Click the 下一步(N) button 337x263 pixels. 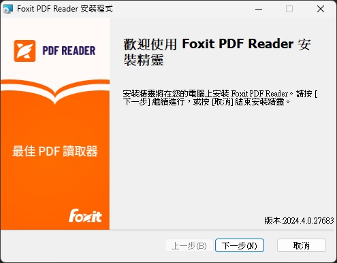coord(240,245)
